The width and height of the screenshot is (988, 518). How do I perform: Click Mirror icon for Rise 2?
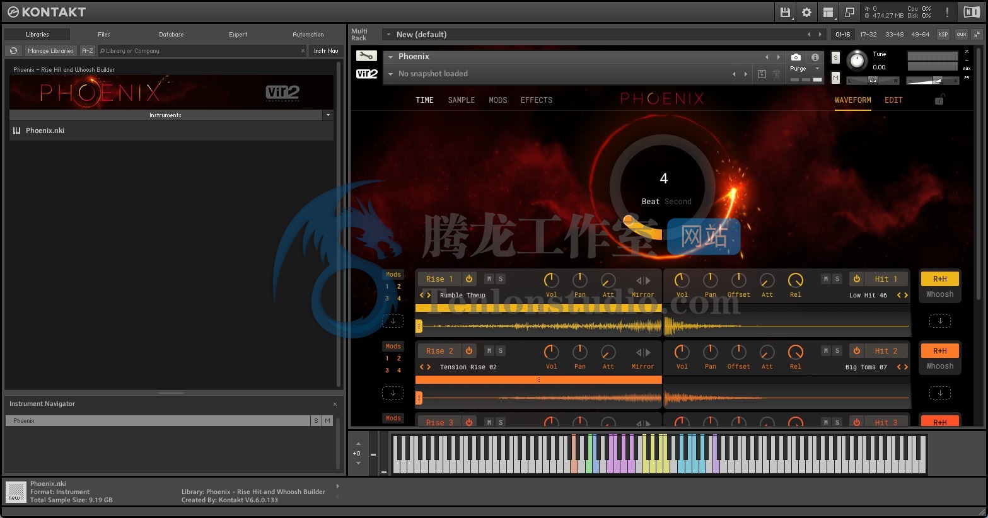[x=643, y=352]
